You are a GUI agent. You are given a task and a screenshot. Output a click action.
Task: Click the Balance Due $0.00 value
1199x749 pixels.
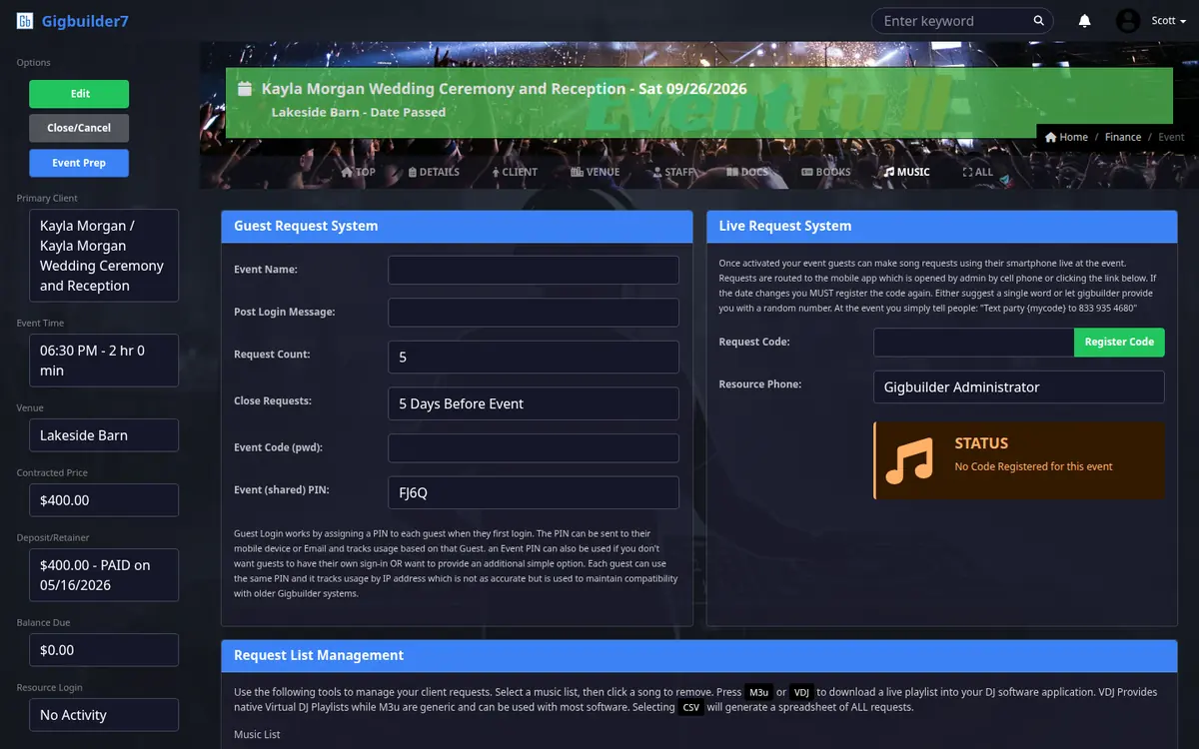(x=104, y=650)
